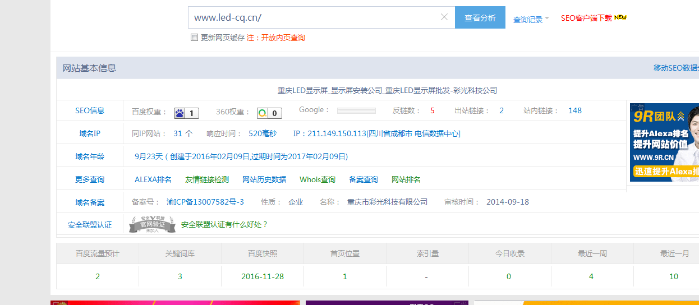Viewport: 699px width, 305px height.
Task: Expand the 查询记录 dropdown
Action: 531,20
